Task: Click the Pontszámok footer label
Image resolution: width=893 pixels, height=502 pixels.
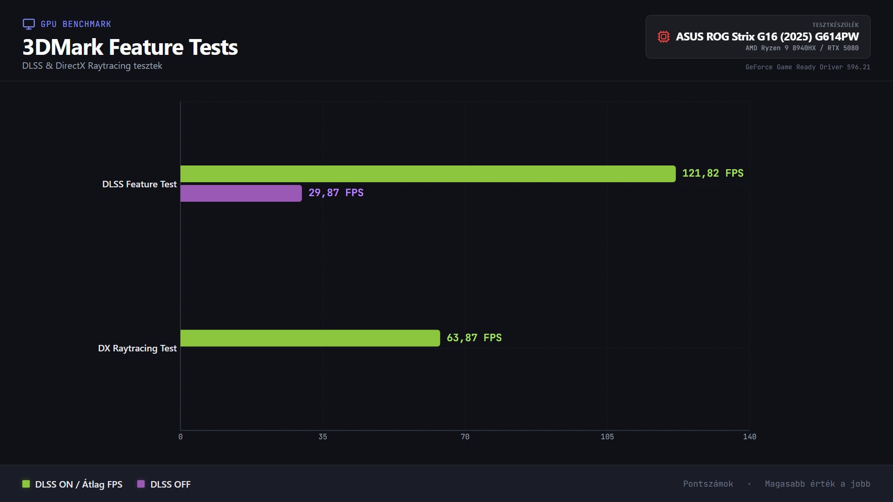Action: tap(708, 484)
